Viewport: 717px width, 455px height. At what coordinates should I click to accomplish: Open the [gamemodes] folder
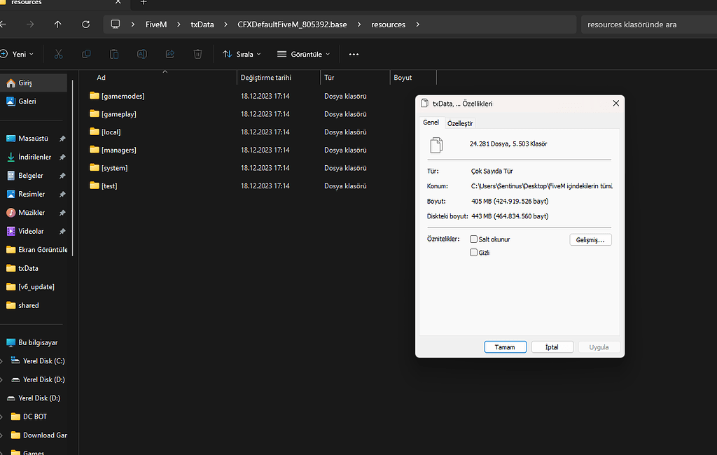[x=123, y=96]
